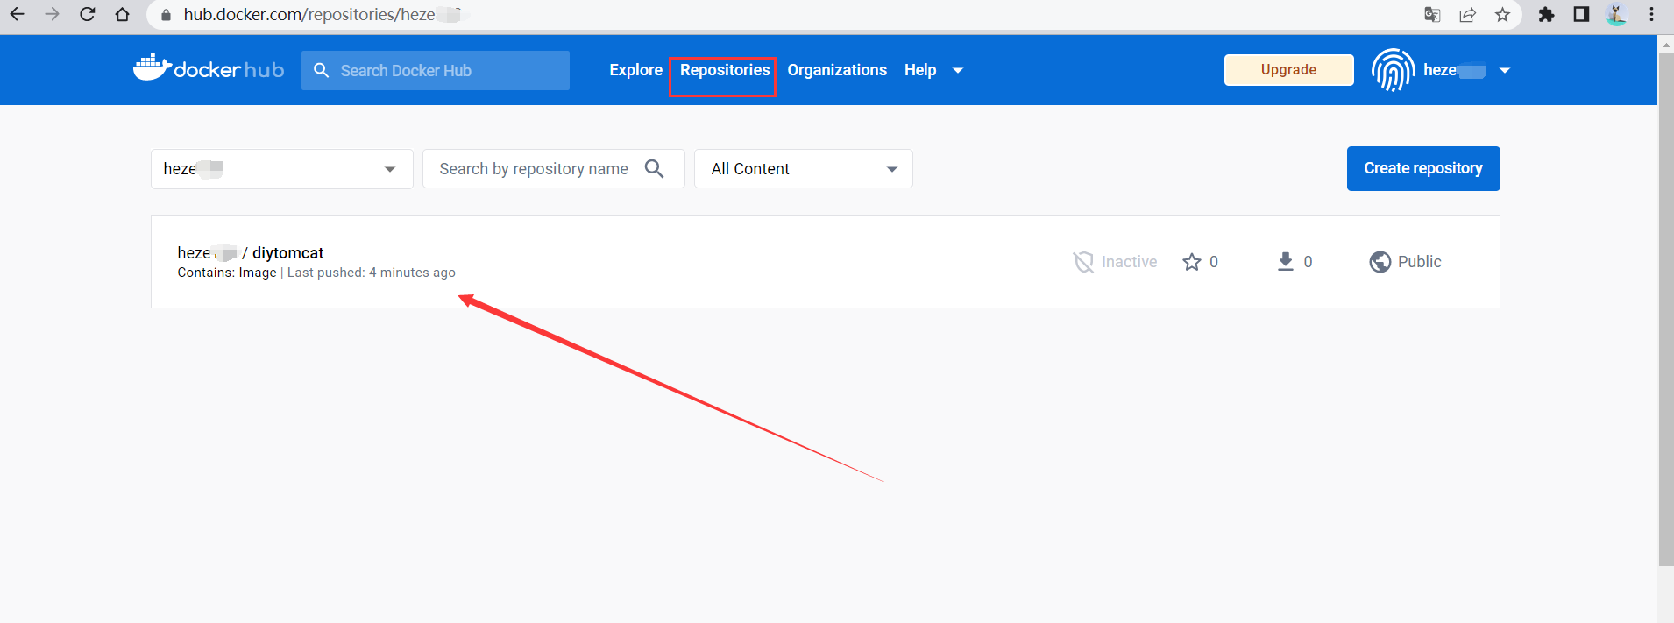The image size is (1674, 623).
Task: Click the fingerprint account avatar
Action: tap(1393, 70)
